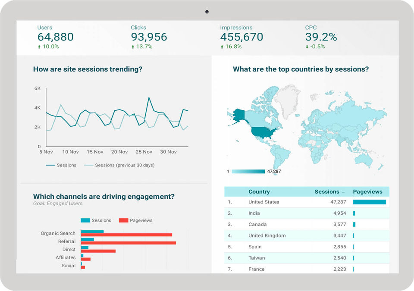Click France in the country table
Viewport: 414px width, 291px height.
coord(256,269)
